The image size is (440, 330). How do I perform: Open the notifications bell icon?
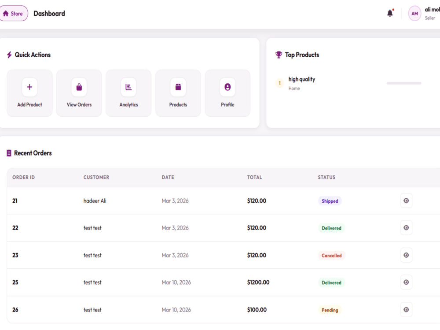pos(390,13)
